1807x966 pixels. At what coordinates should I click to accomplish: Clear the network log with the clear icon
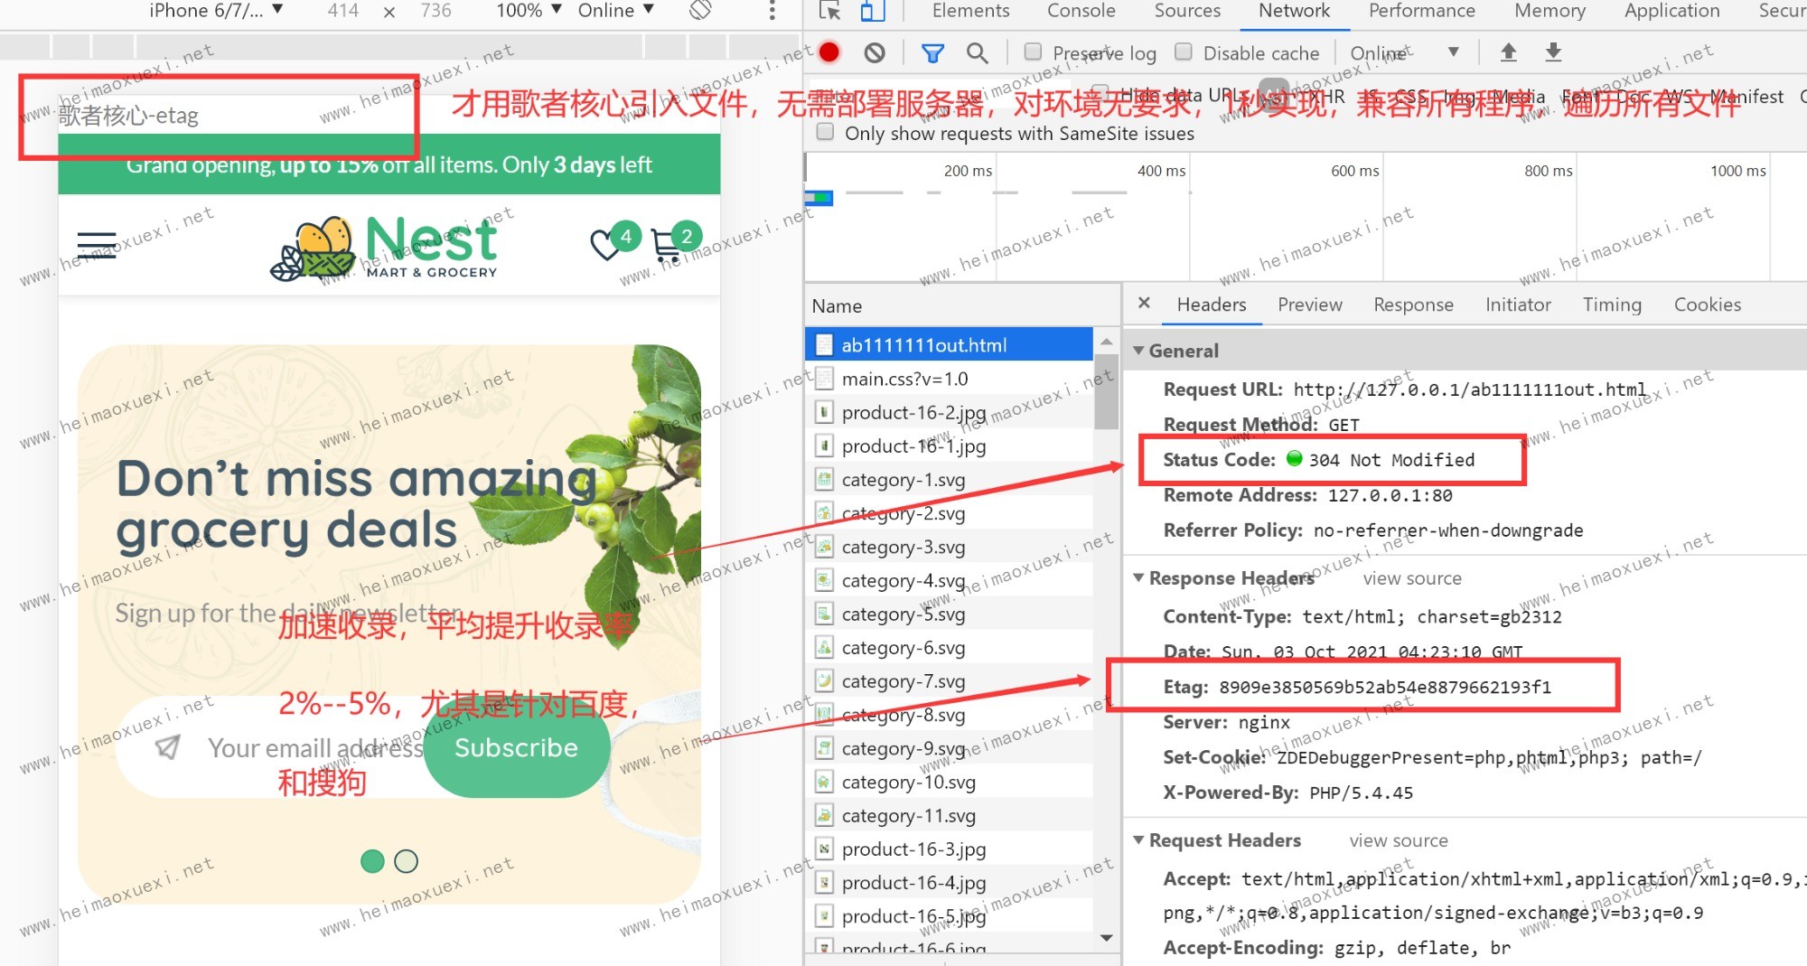coord(874,52)
